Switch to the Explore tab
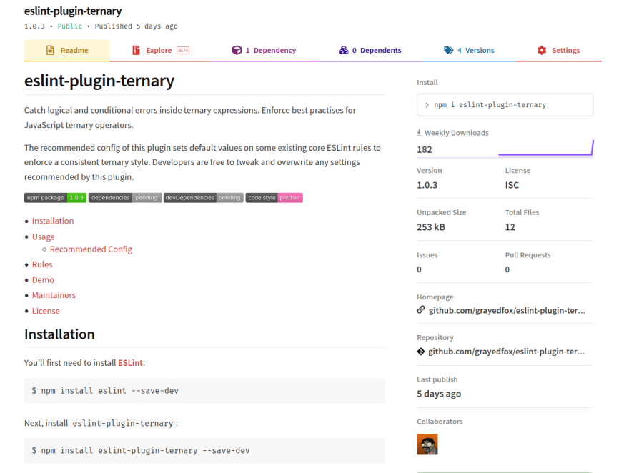The image size is (629, 473). click(160, 51)
